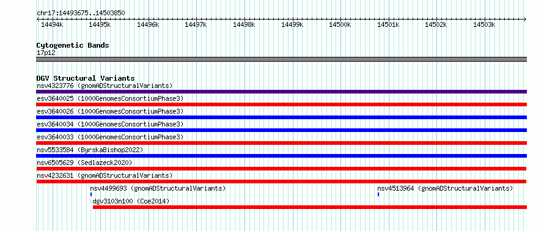Click the 14498k ruler tick label
The width and height of the screenshot is (544, 231).
(244, 24)
